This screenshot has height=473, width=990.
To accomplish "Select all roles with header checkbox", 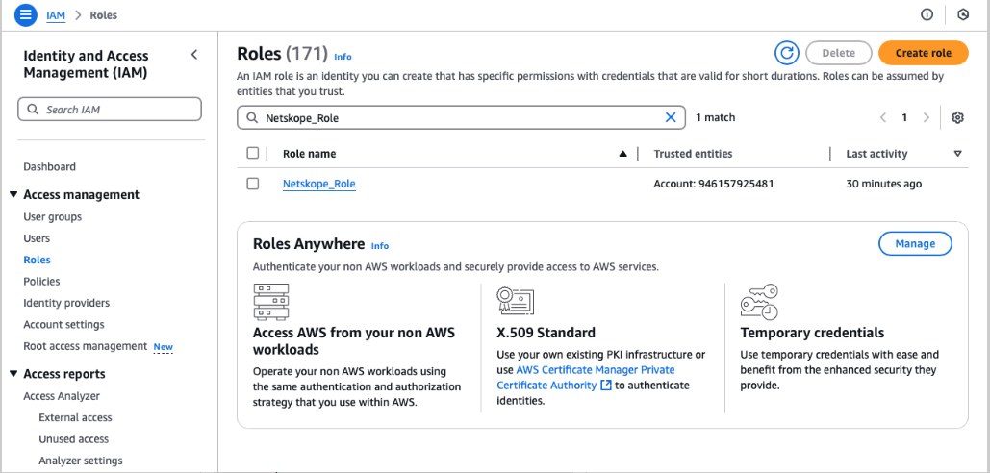I will pos(252,153).
